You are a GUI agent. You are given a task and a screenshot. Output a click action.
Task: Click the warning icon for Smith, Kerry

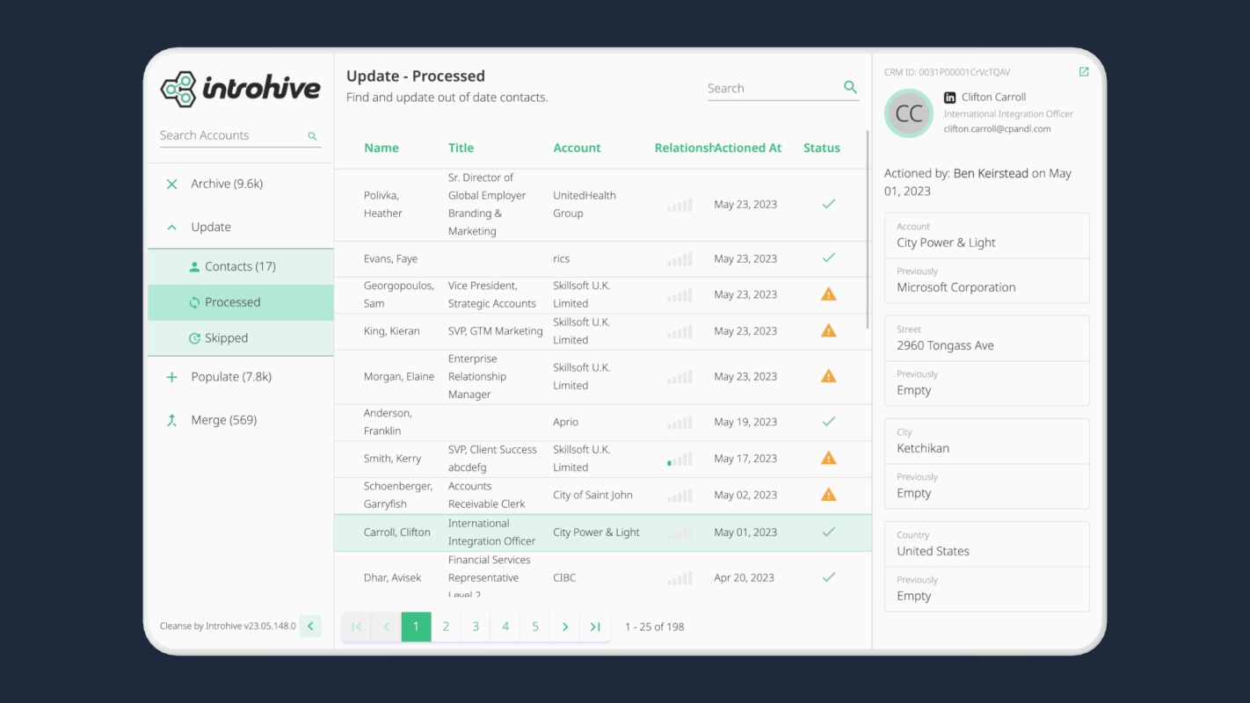[x=828, y=458]
